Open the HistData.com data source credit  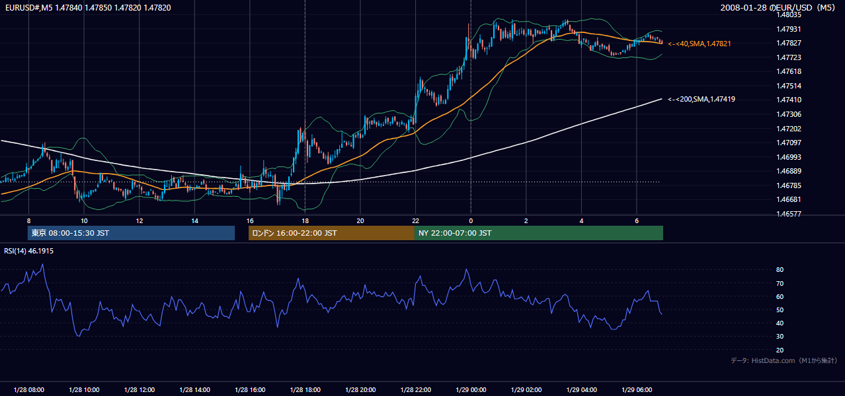tap(784, 360)
